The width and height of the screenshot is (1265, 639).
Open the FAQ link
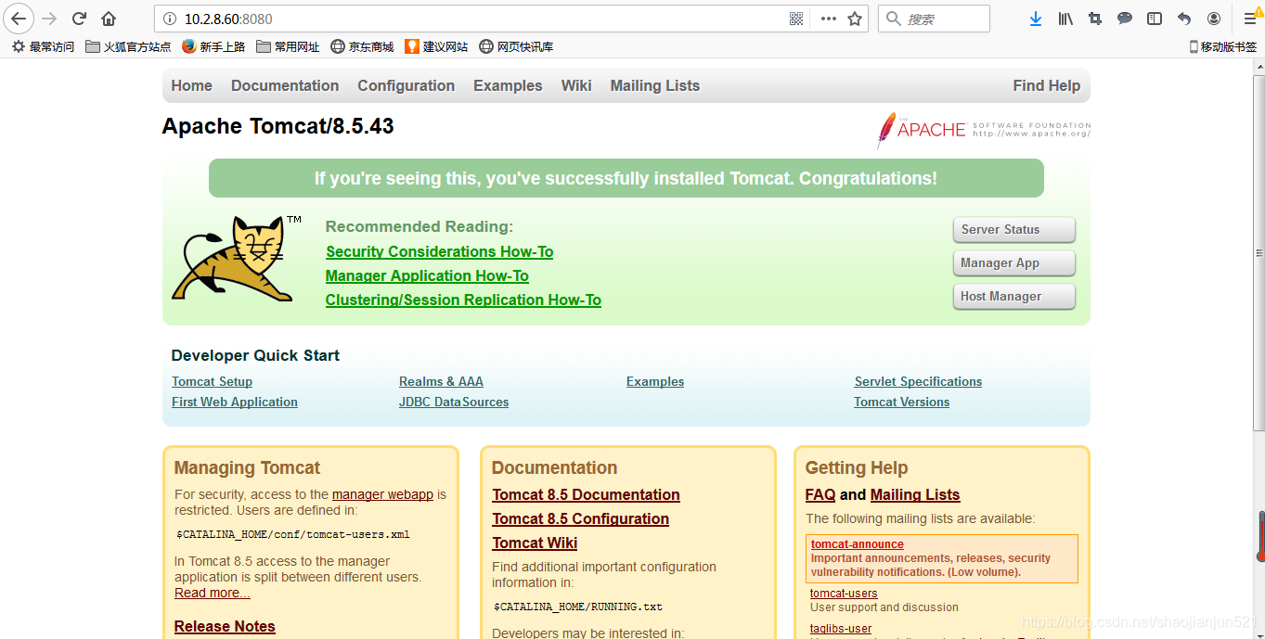(820, 494)
